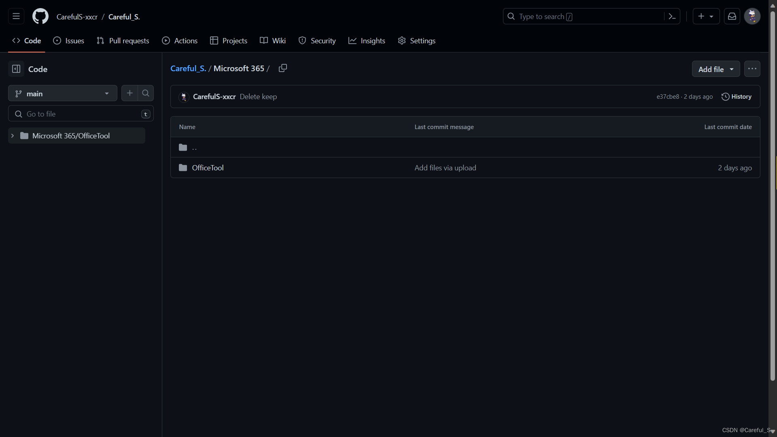Click the GitHub octocat logo
Image resolution: width=777 pixels, height=437 pixels.
pyautogui.click(x=40, y=17)
